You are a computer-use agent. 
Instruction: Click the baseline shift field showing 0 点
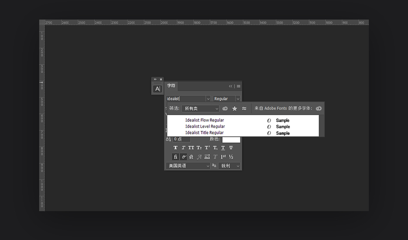182,139
